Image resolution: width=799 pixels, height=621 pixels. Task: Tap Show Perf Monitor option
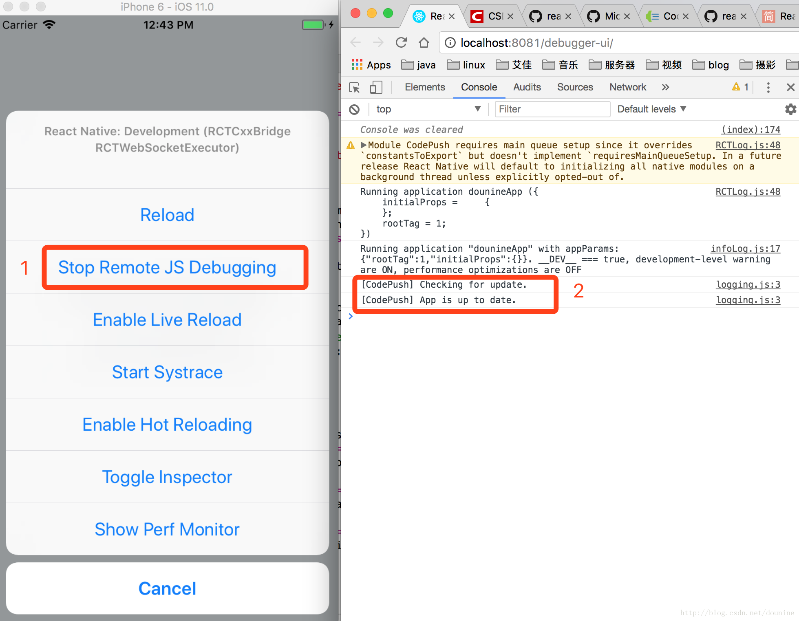[x=167, y=529]
